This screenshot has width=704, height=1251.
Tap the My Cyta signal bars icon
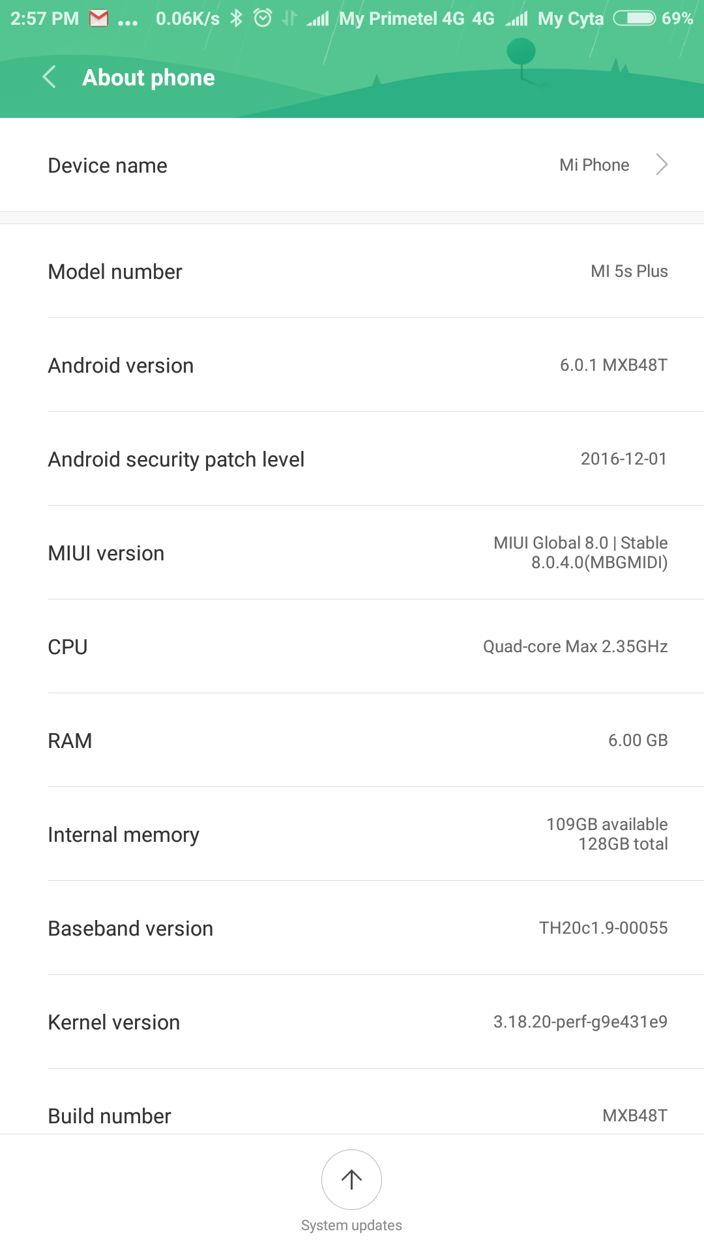(517, 19)
